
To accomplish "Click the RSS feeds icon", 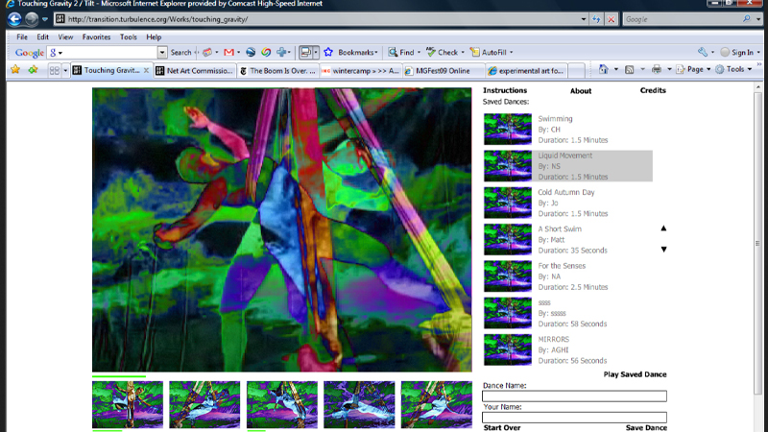I will (x=630, y=69).
